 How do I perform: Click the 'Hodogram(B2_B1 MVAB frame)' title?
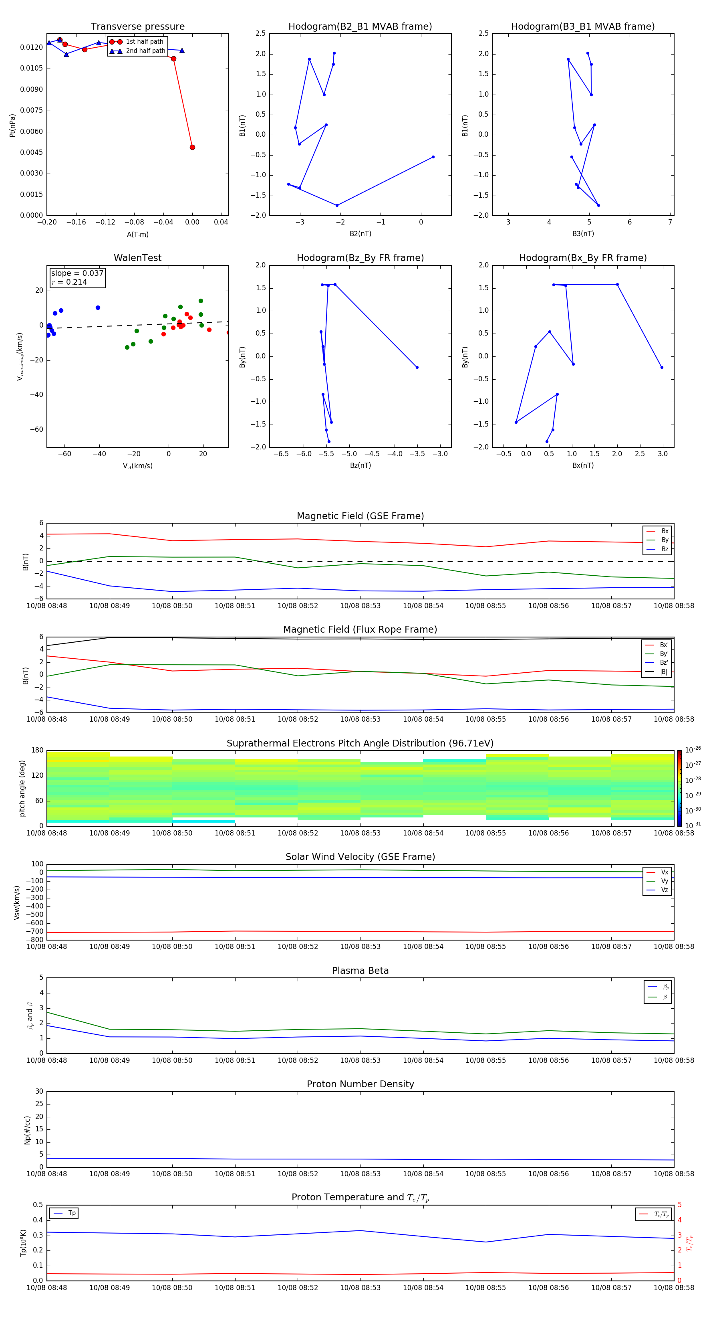pos(360,27)
